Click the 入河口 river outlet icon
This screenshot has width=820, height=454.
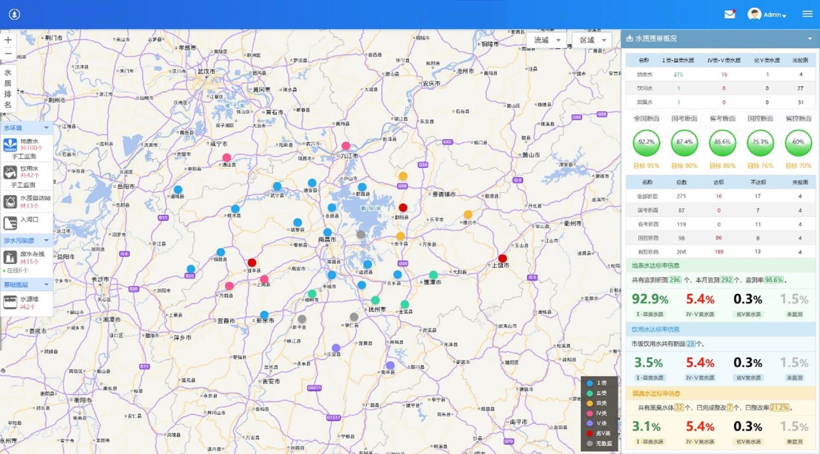tap(10, 223)
